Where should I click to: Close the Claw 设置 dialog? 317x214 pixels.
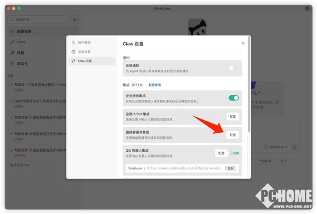tap(243, 43)
